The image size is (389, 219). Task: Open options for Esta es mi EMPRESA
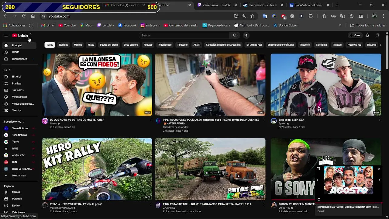coord(379,120)
